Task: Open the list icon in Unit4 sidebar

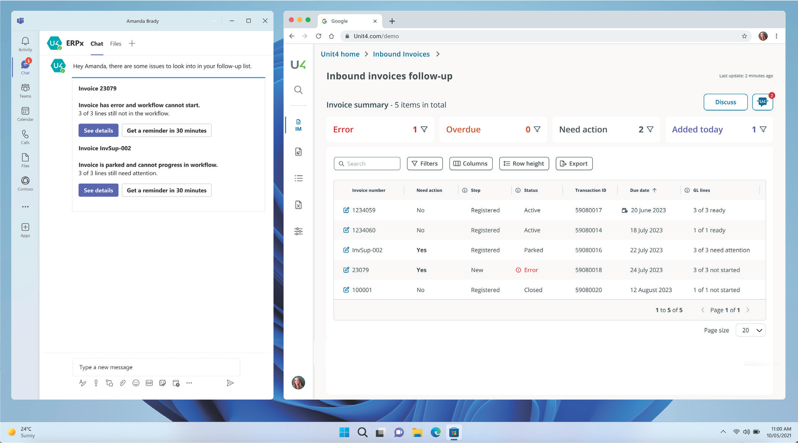Action: (298, 178)
